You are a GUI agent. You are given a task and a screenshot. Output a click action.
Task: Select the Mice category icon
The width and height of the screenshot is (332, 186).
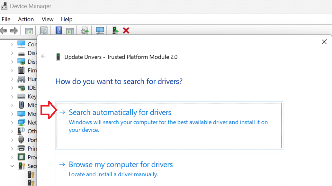click(x=22, y=105)
